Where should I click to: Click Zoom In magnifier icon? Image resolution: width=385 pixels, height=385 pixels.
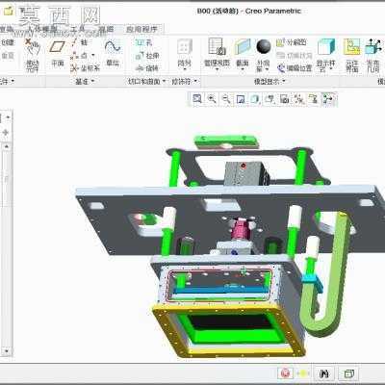212,99
